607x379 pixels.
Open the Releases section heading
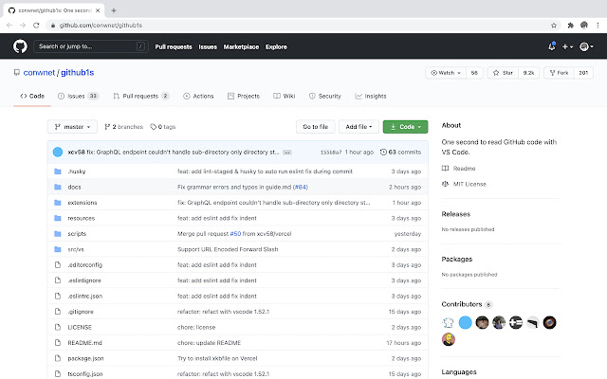[456, 214]
